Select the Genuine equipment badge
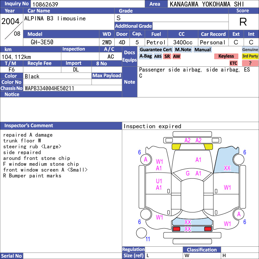Image resolution: width=259 pixels, height=259 pixels. (250, 50)
